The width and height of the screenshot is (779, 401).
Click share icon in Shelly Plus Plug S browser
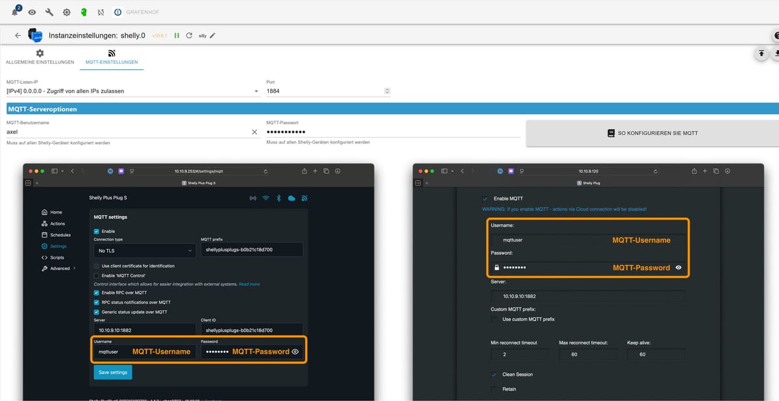(x=304, y=171)
